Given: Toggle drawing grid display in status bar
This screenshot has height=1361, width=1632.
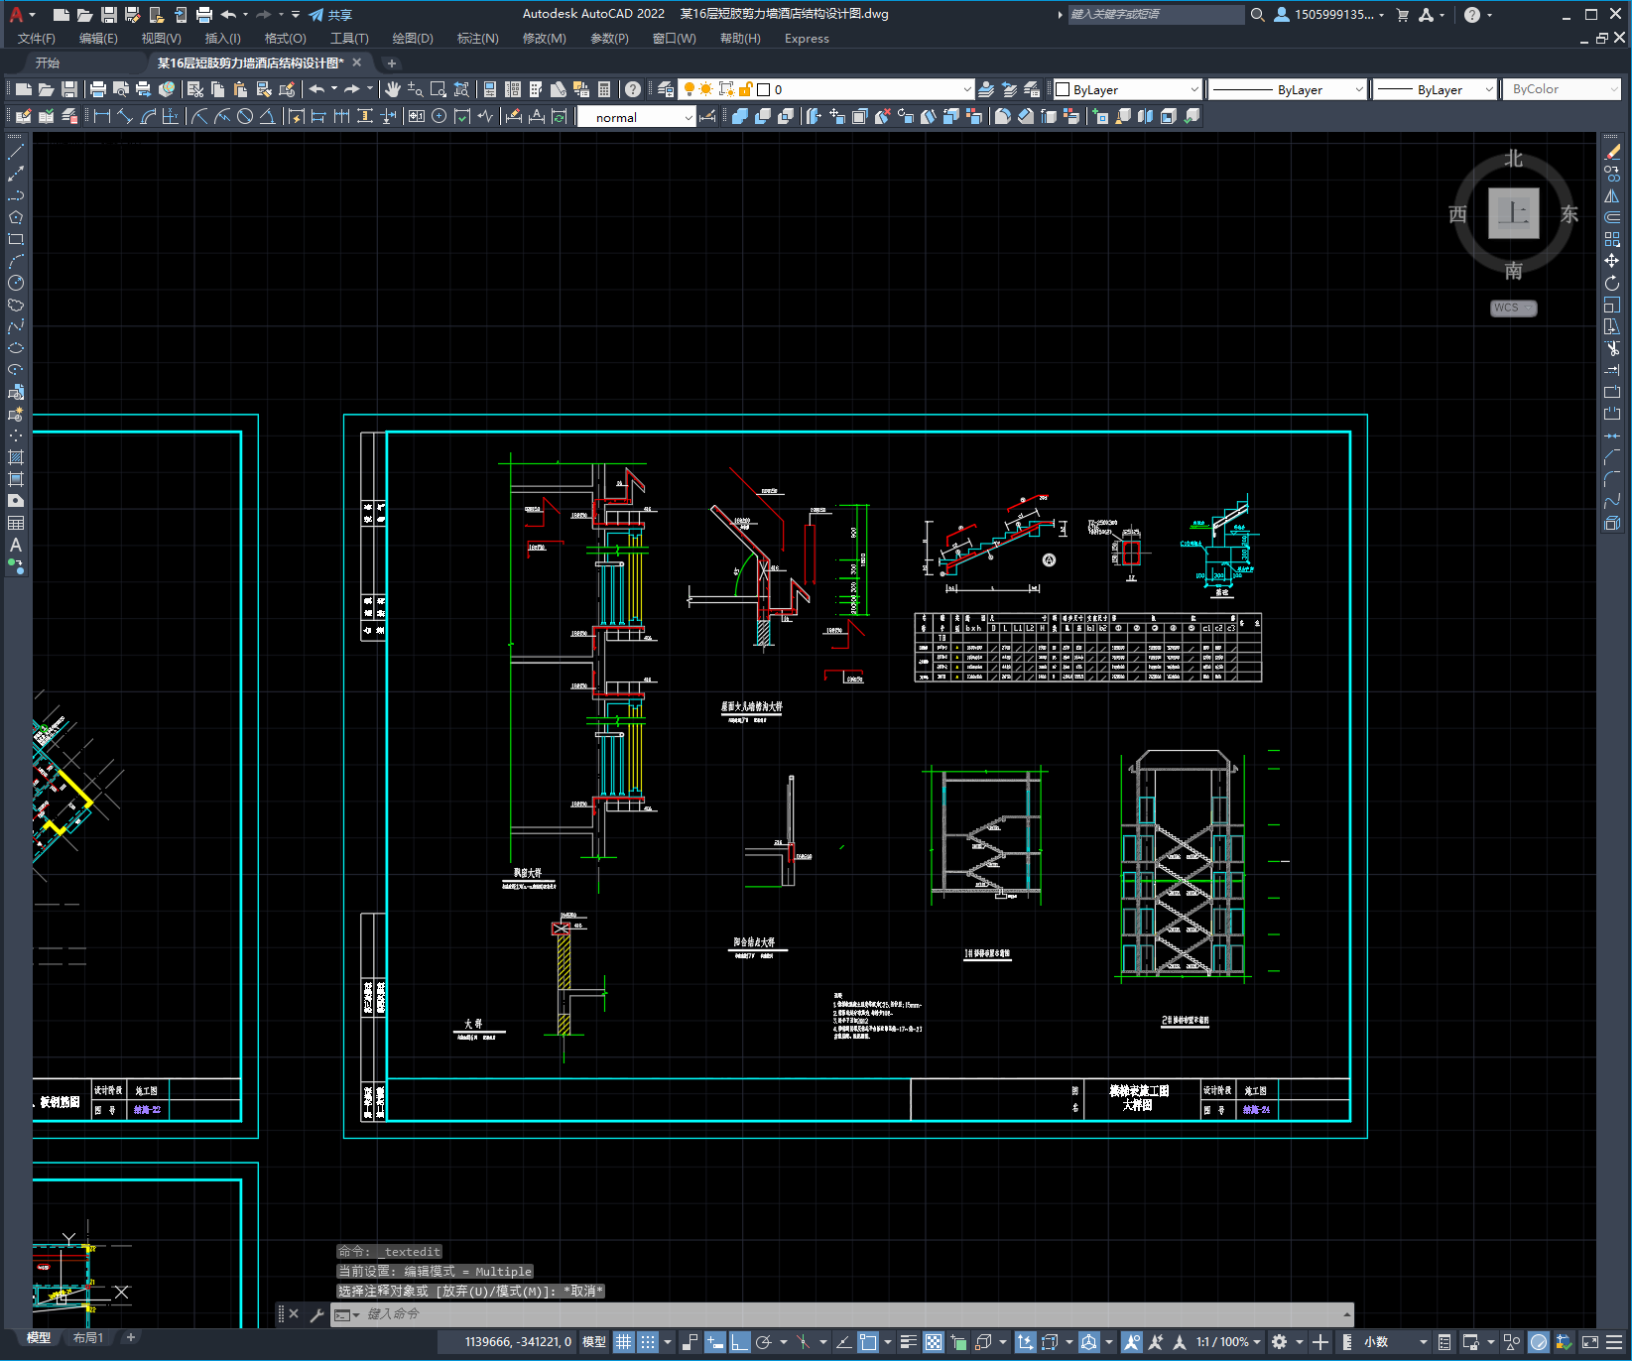Looking at the screenshot, I should click(x=623, y=1342).
